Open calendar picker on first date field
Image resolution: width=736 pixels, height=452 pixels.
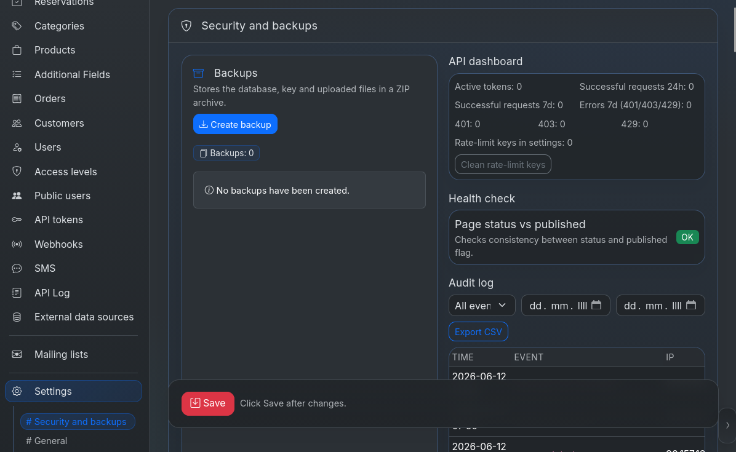pos(596,305)
